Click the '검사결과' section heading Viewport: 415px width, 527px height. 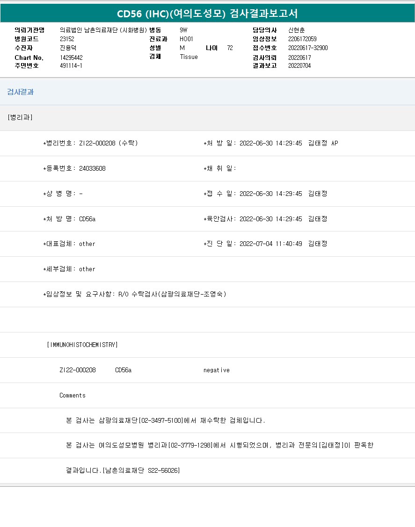pos(21,92)
